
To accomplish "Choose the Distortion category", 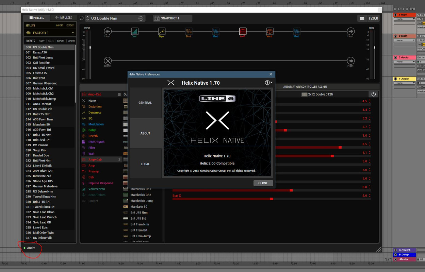I will (95, 106).
